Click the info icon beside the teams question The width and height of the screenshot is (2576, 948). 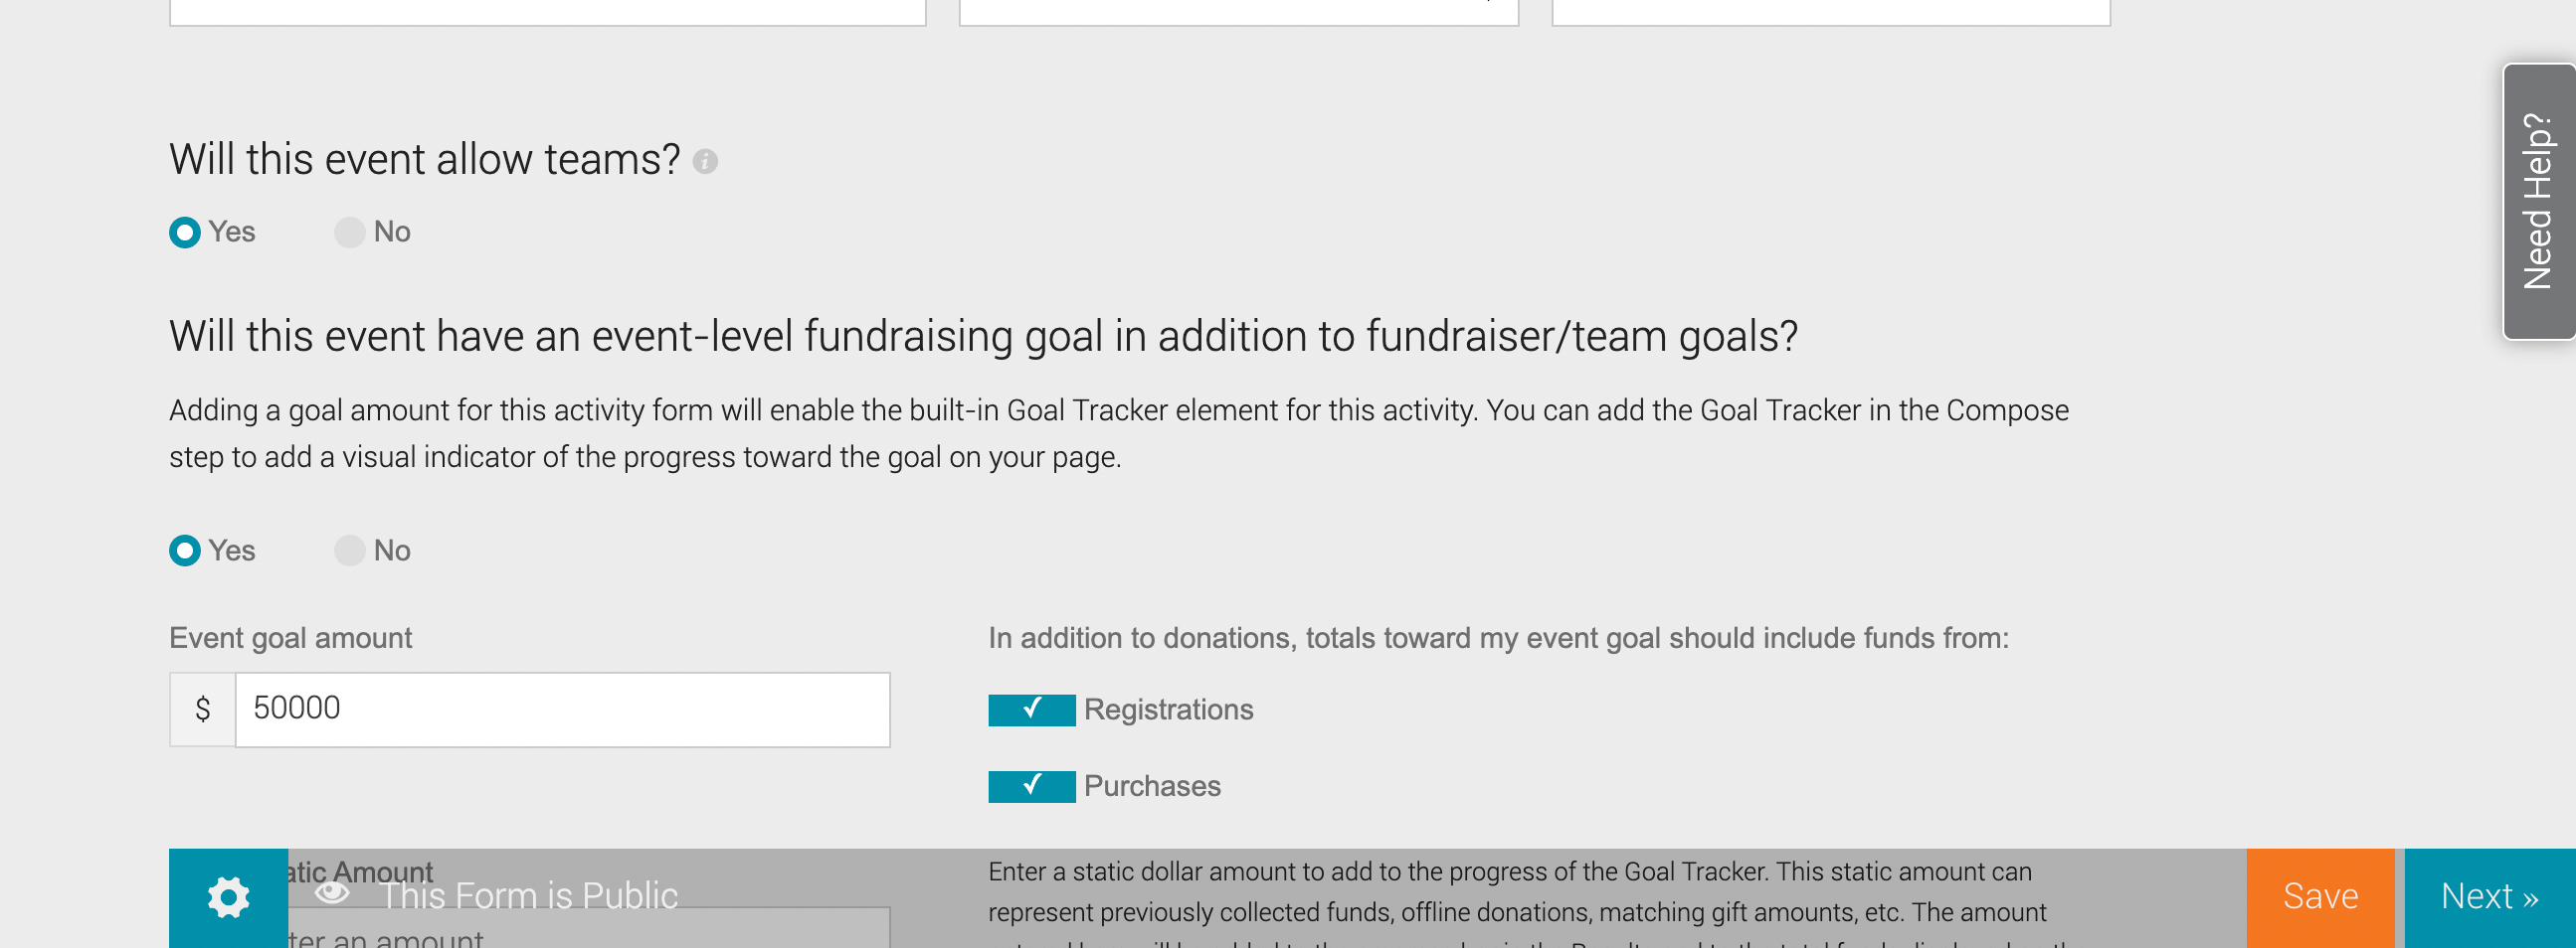705,161
